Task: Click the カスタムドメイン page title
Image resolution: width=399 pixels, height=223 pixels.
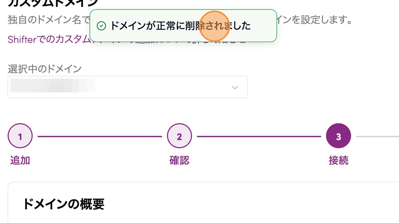Action: coord(53,3)
